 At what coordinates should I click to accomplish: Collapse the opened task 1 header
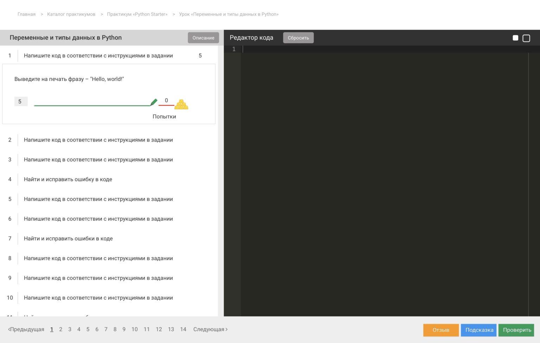point(98,55)
